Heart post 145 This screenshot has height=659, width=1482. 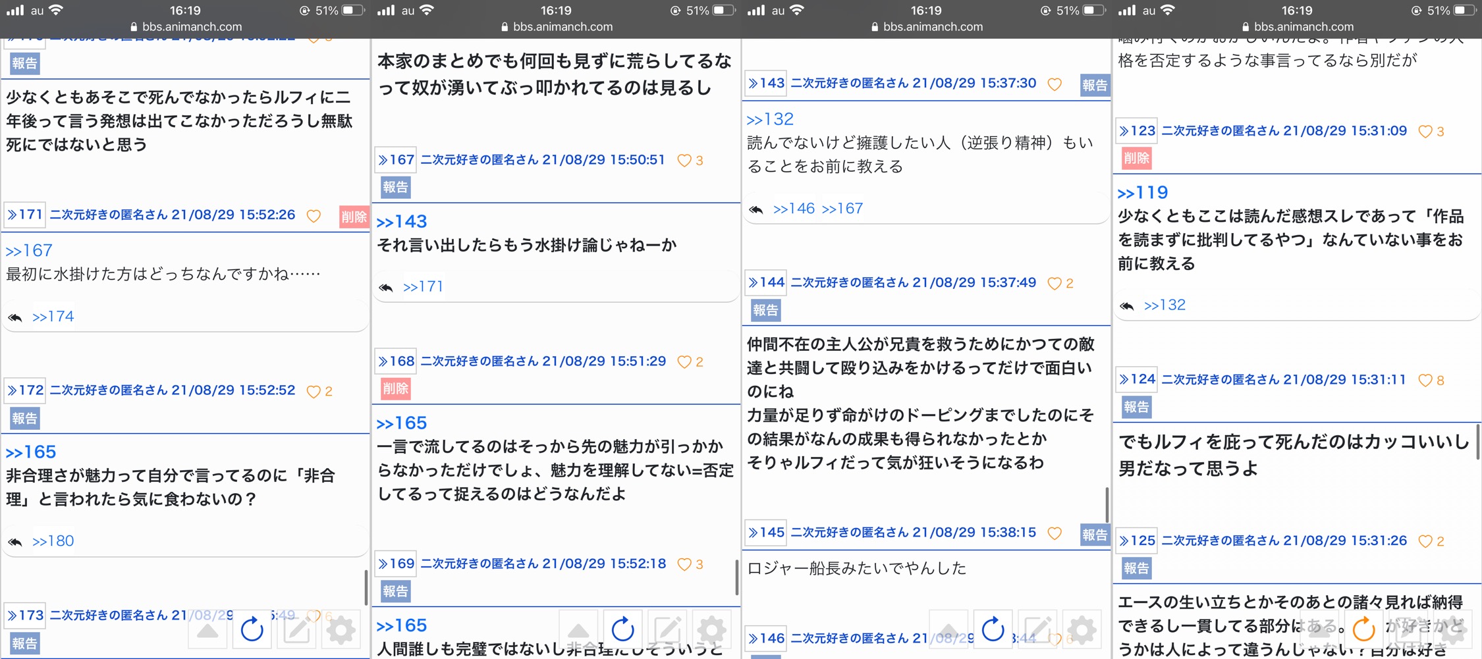pos(1055,533)
